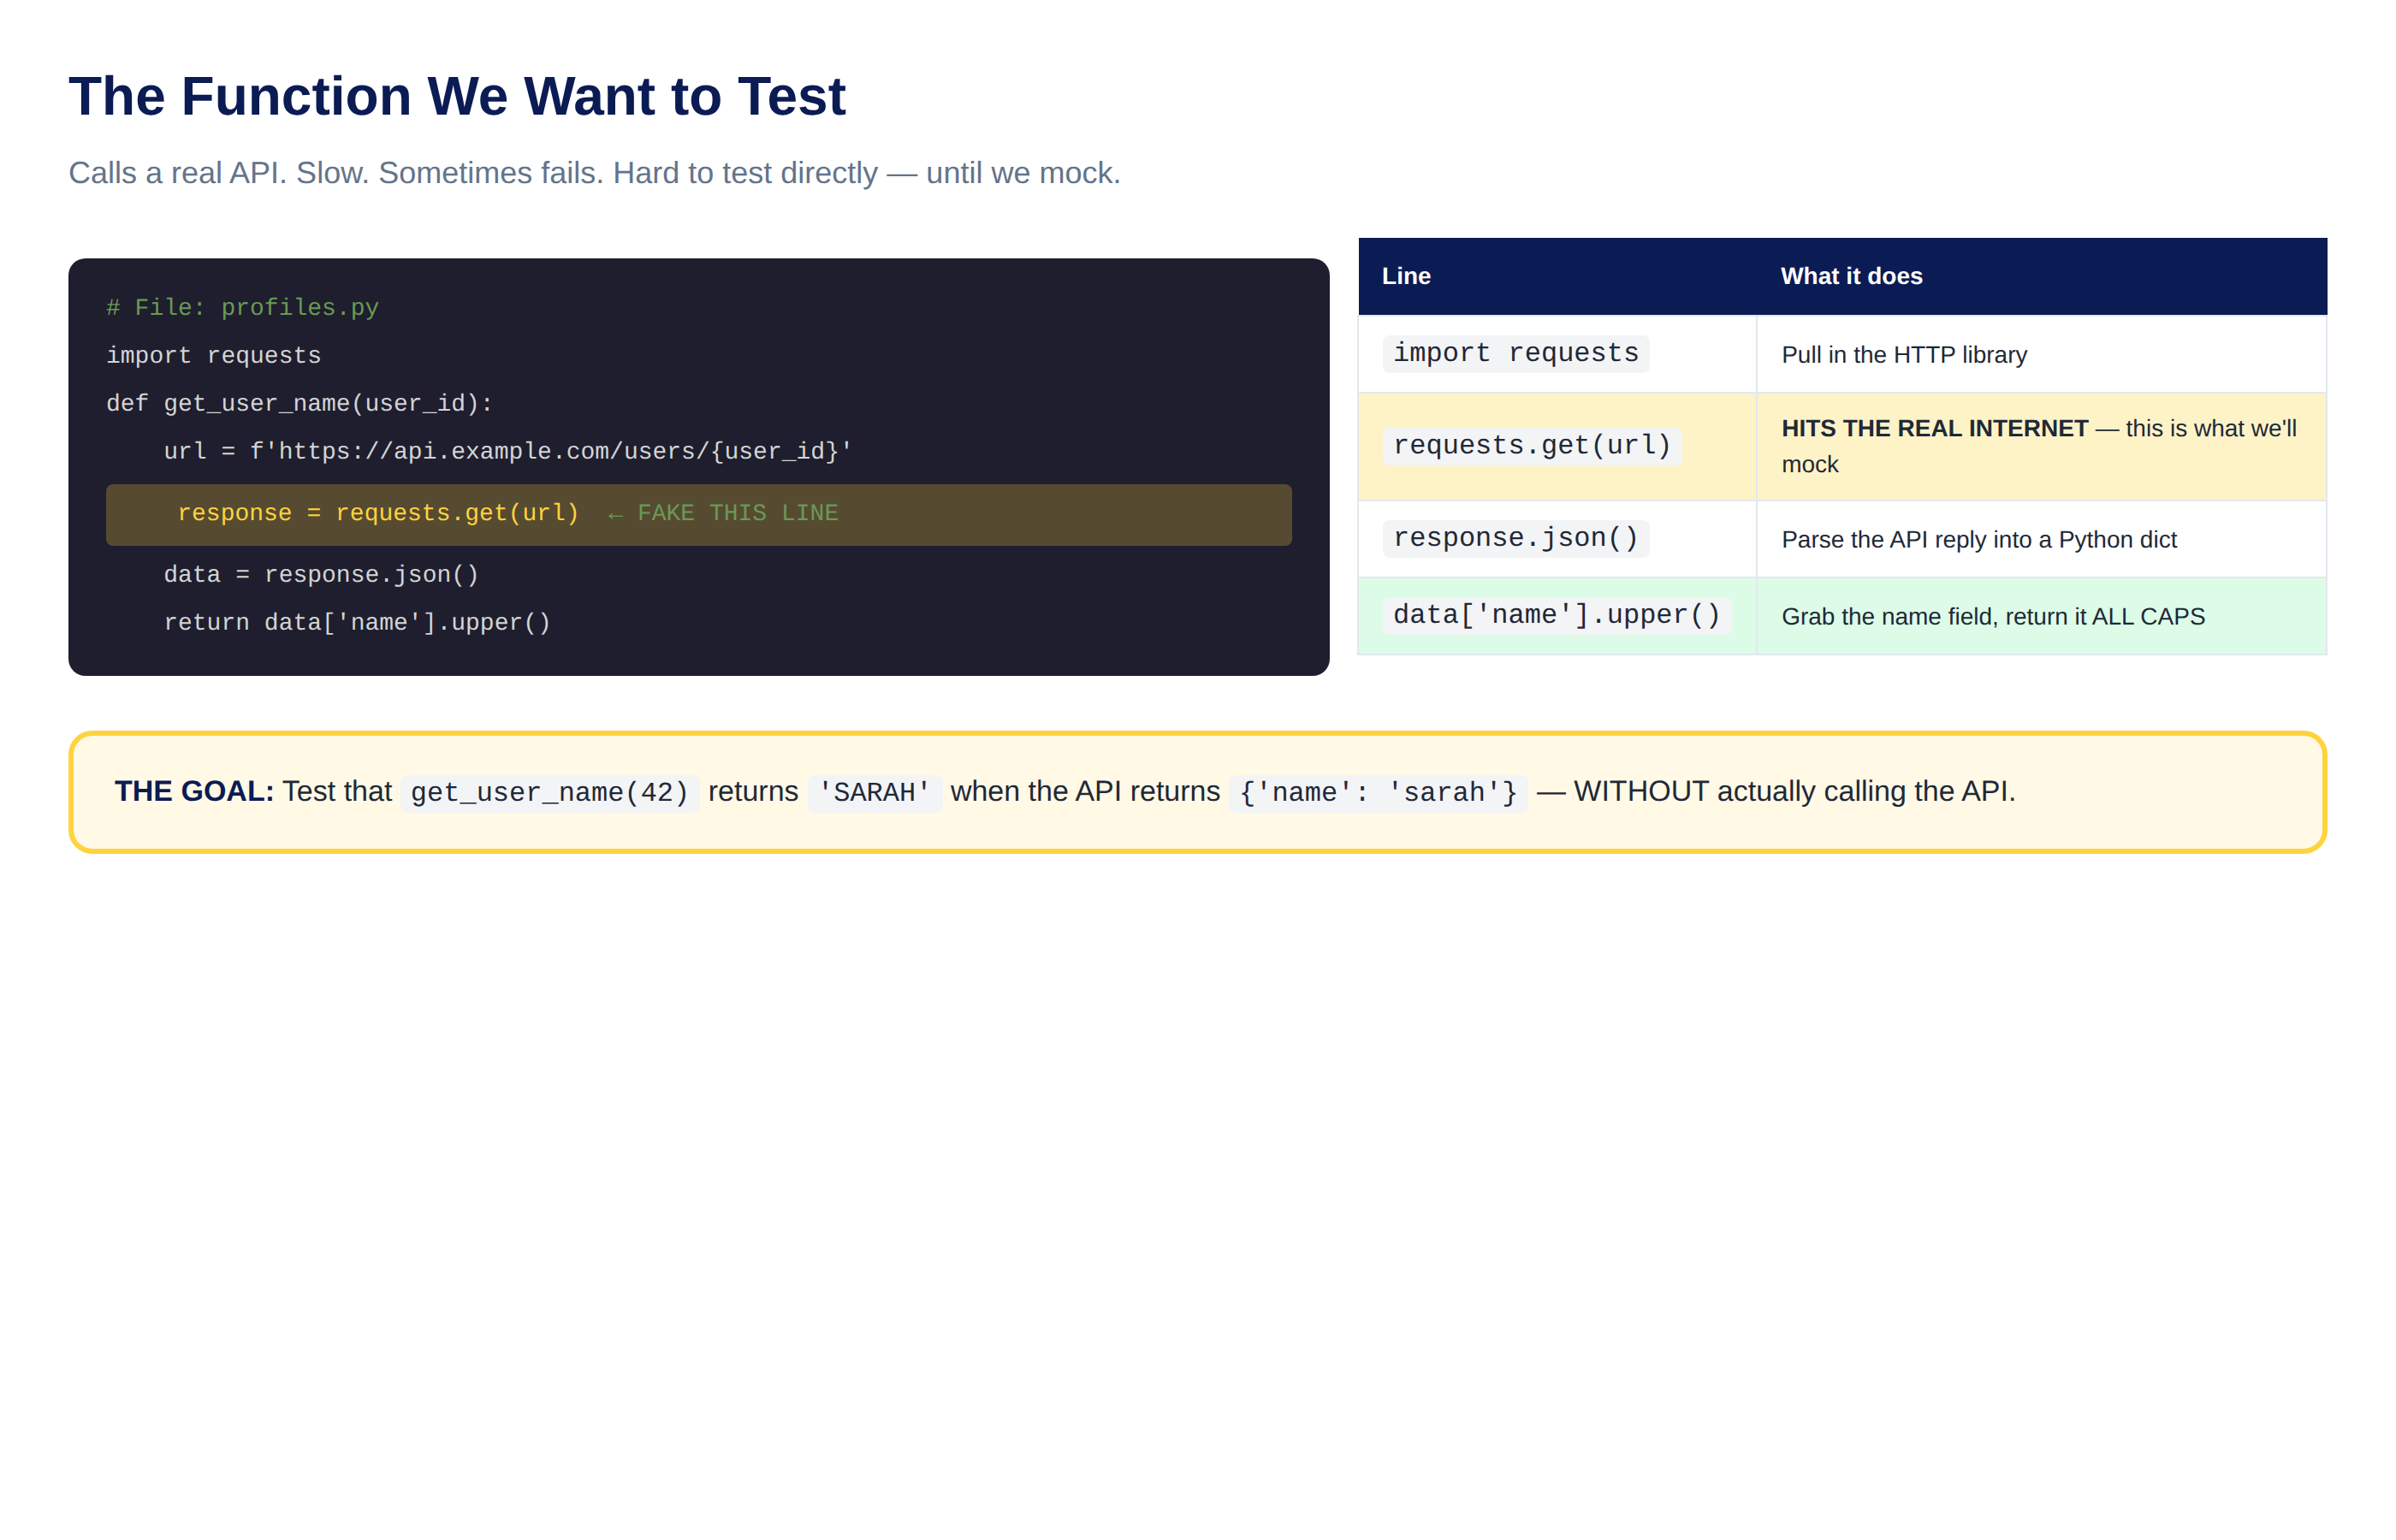Click the "{'name': 'sarah'}" code chip

1378,793
